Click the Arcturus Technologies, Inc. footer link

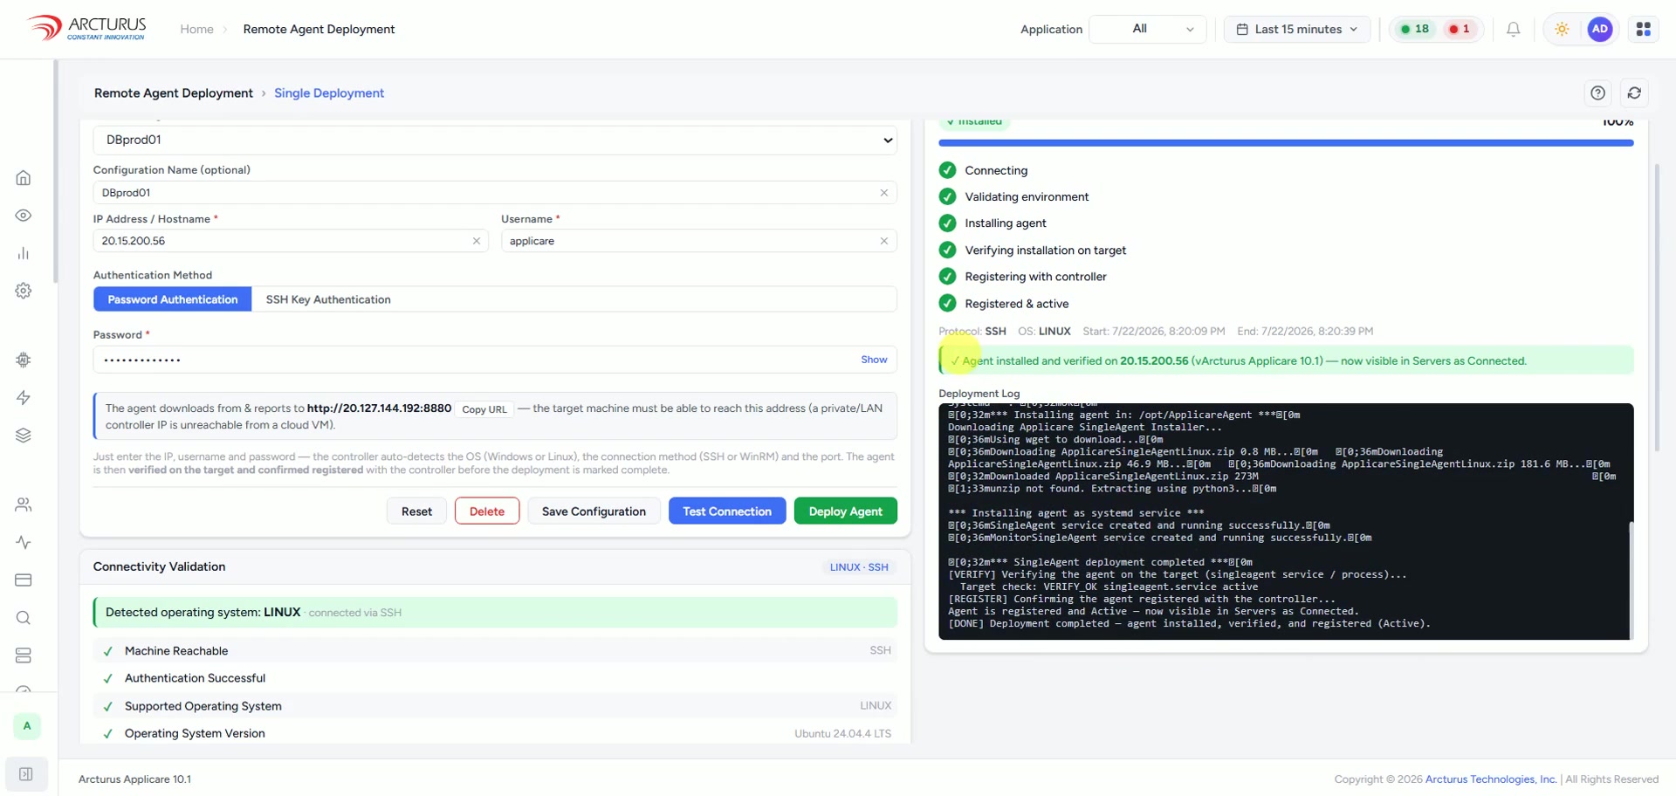tap(1491, 779)
